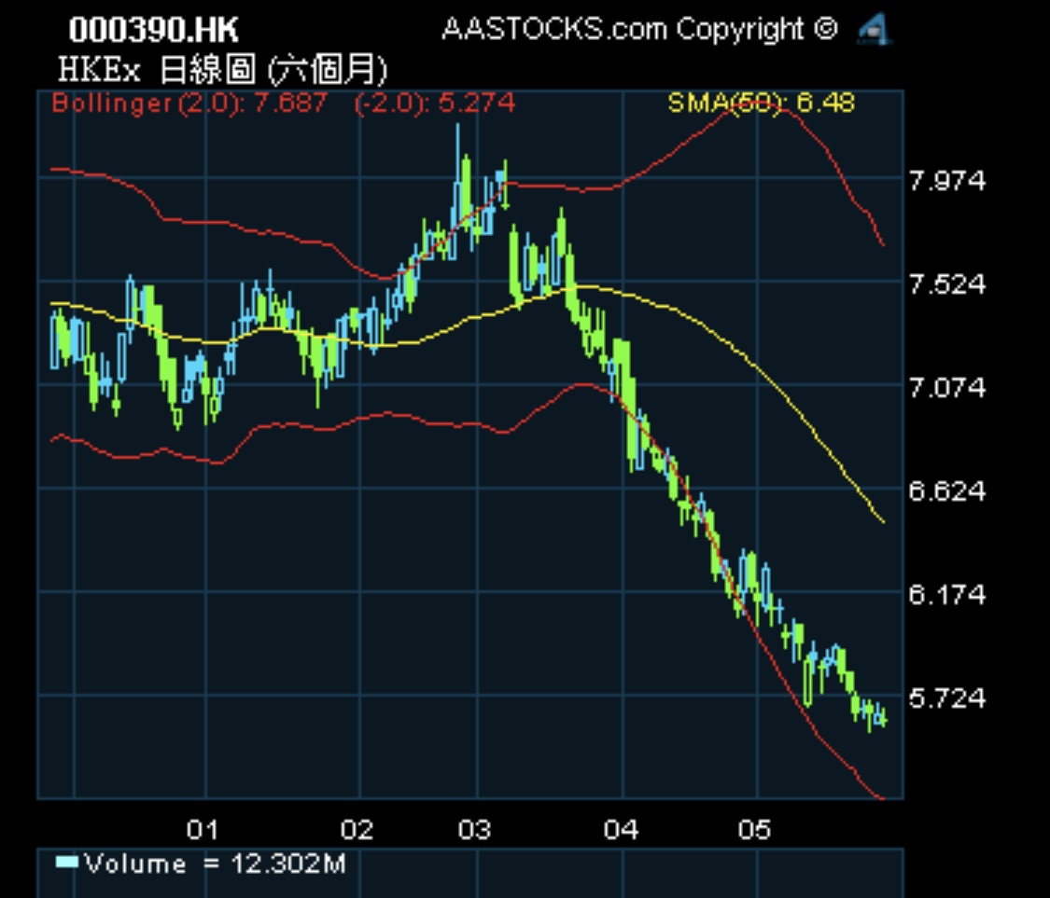Image resolution: width=1050 pixels, height=898 pixels.
Task: Click the HKEx 日線圖 (六個月) chart title
Action: 222,70
